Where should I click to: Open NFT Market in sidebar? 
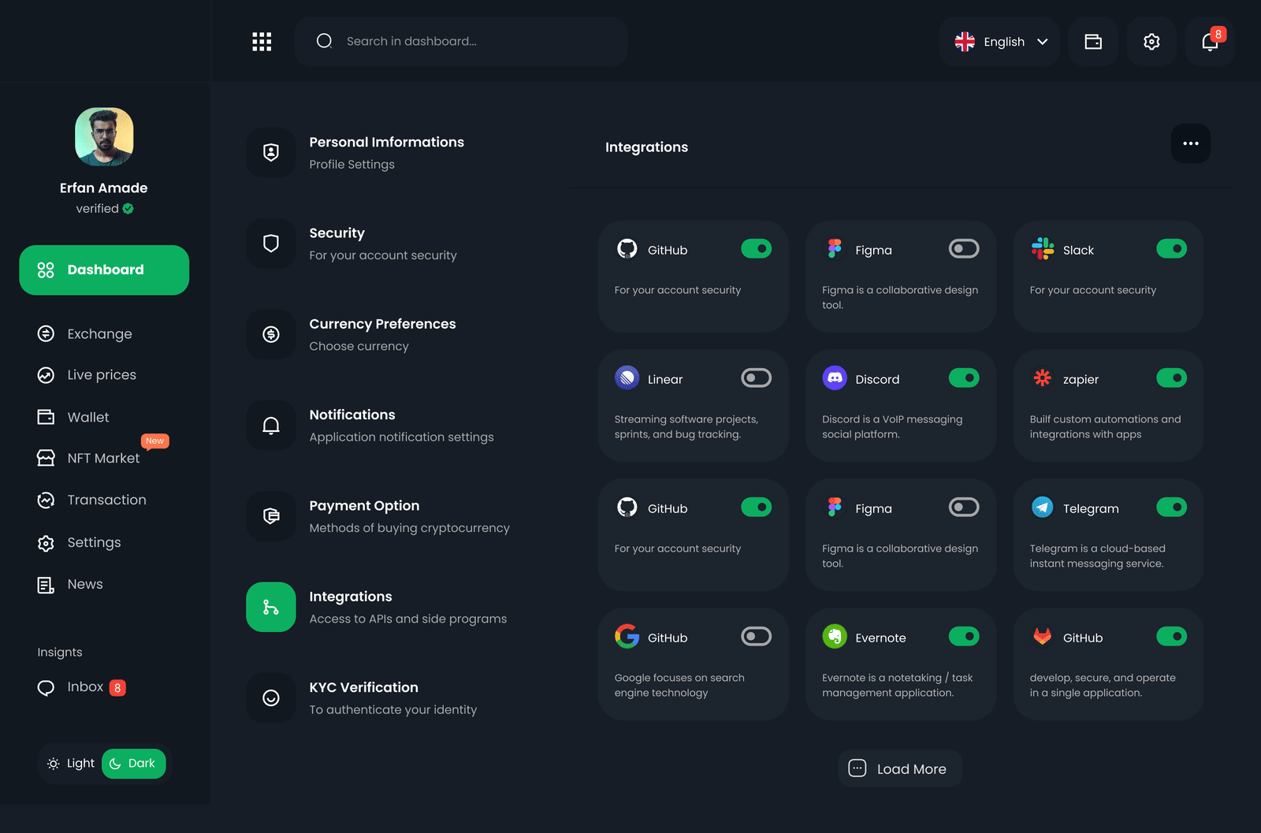point(88,459)
